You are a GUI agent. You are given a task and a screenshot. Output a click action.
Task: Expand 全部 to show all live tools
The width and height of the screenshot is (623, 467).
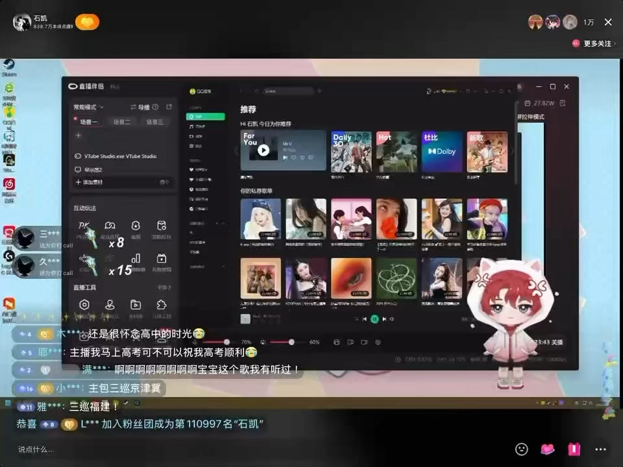coord(162,287)
